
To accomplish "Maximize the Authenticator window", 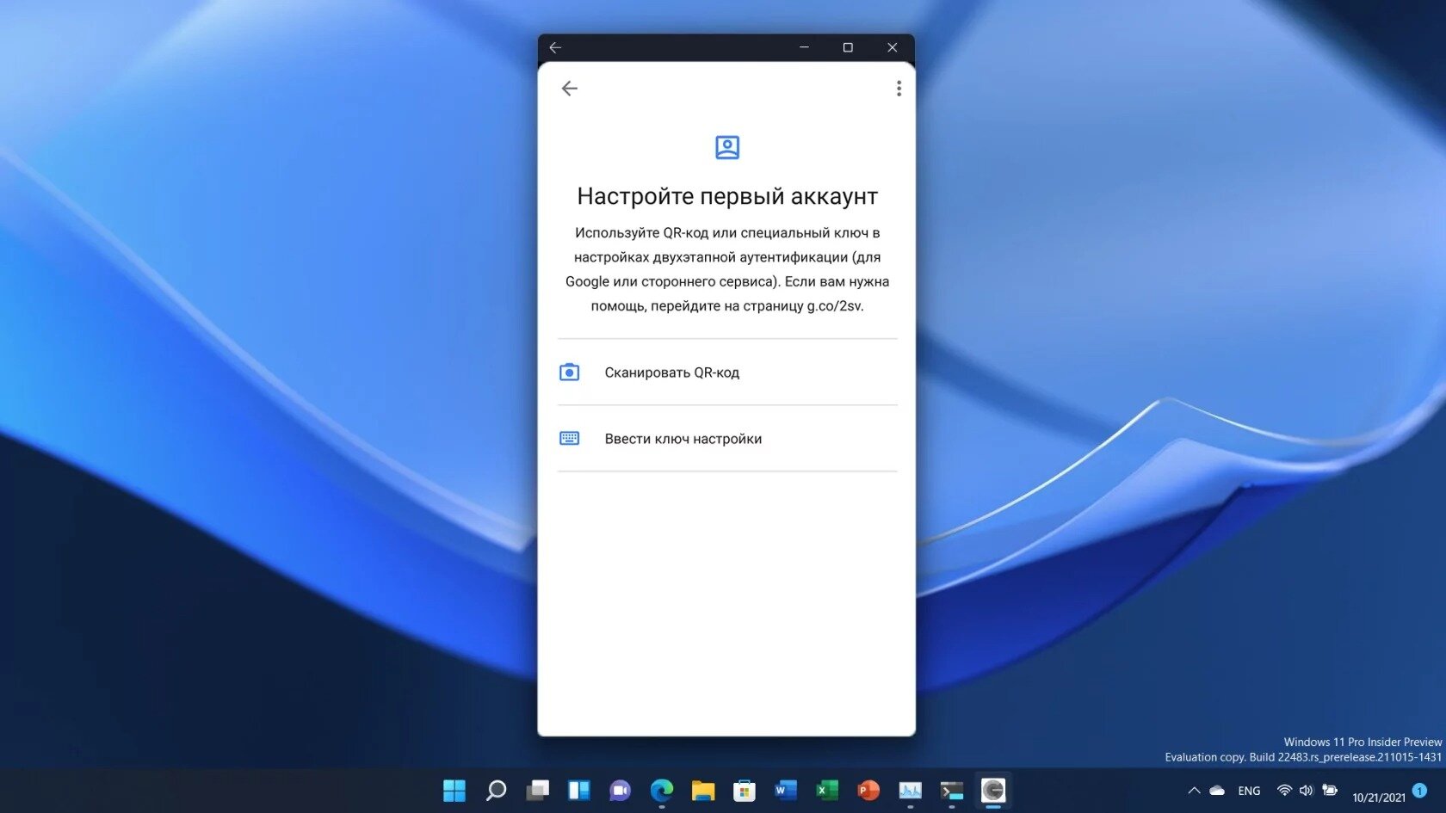I will pos(848,47).
